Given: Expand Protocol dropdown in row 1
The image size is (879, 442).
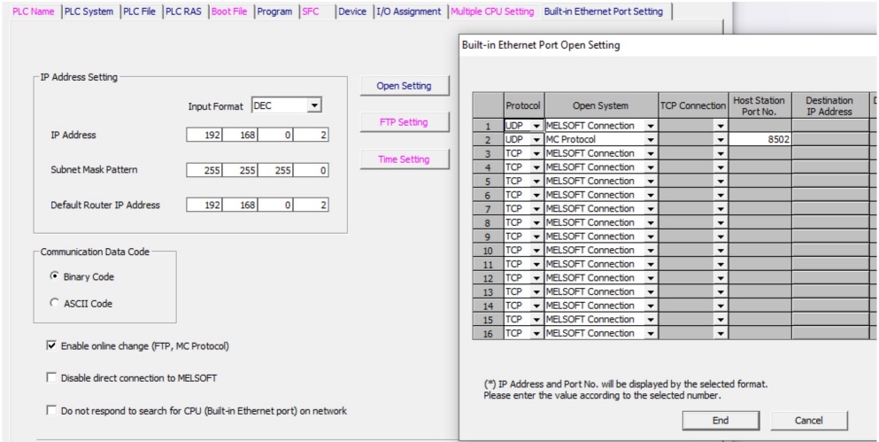Looking at the screenshot, I should coord(536,126).
